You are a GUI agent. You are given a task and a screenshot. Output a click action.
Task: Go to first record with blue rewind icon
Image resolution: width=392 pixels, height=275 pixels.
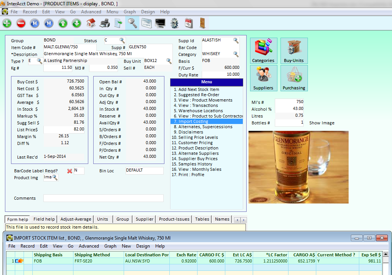click(35, 24)
